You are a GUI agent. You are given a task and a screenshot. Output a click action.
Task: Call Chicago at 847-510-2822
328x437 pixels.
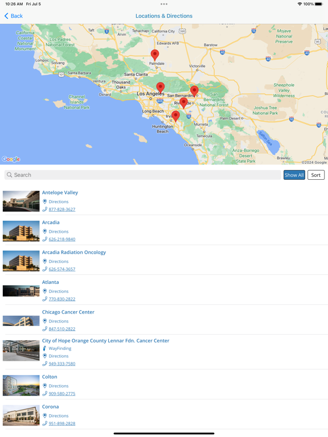tap(62, 329)
